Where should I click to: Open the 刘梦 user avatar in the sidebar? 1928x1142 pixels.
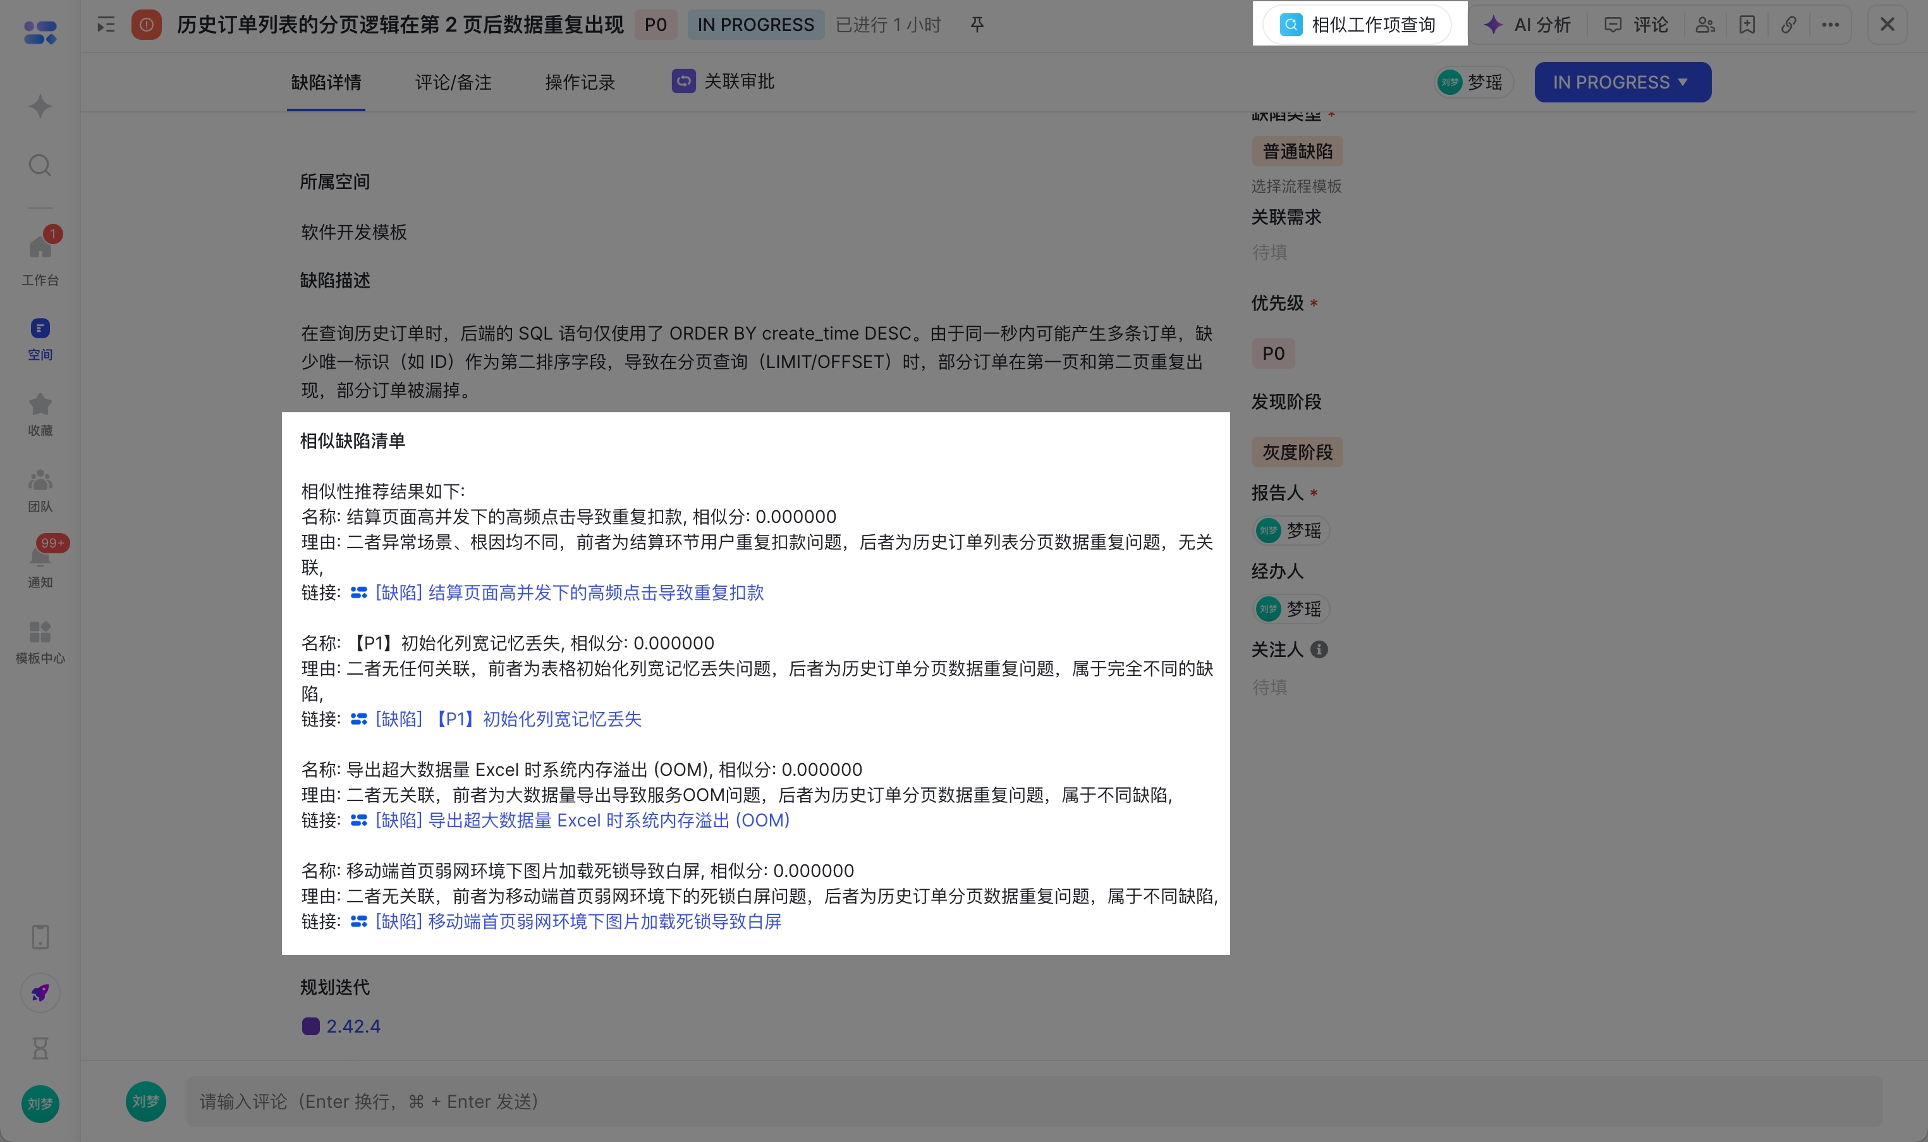click(40, 1103)
